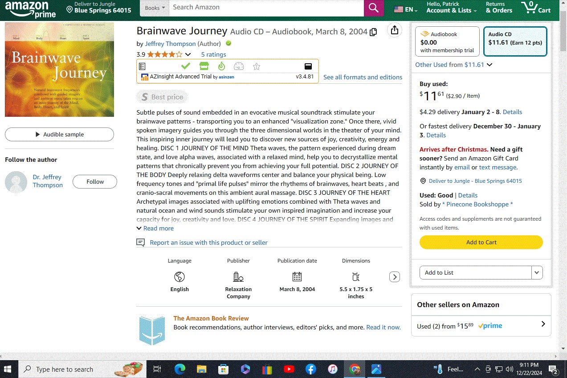Click Deliver to Jungle Blue Springs location
Screen dimensions: 567x378
[98, 8]
